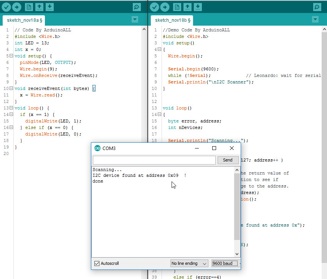Click the "while (!Serial);" statement in sketch_nov18b
The height and width of the screenshot is (279, 327).
[x=189, y=75]
